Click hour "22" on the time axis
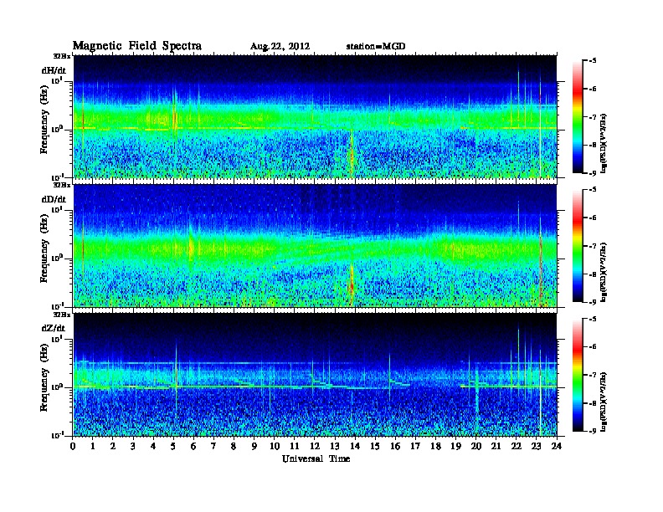 click(x=517, y=446)
